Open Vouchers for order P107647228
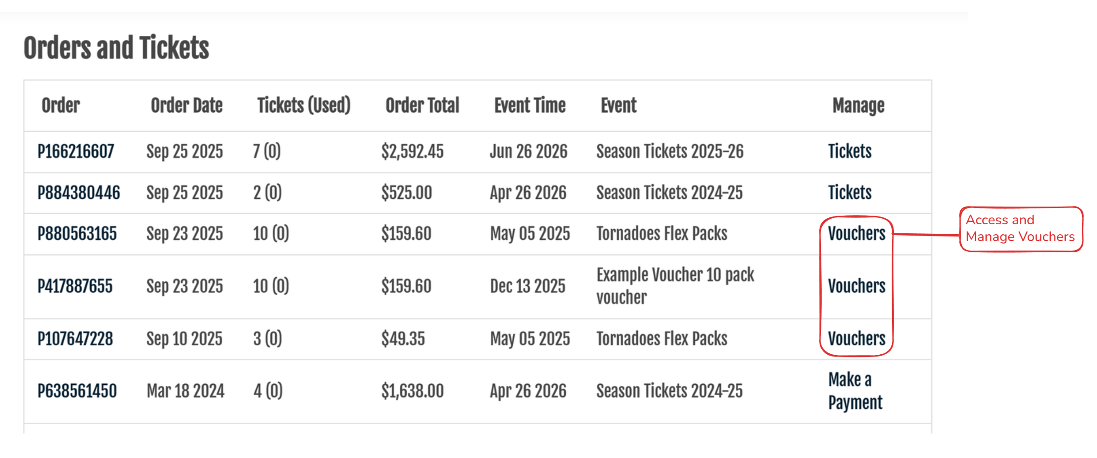 point(856,339)
